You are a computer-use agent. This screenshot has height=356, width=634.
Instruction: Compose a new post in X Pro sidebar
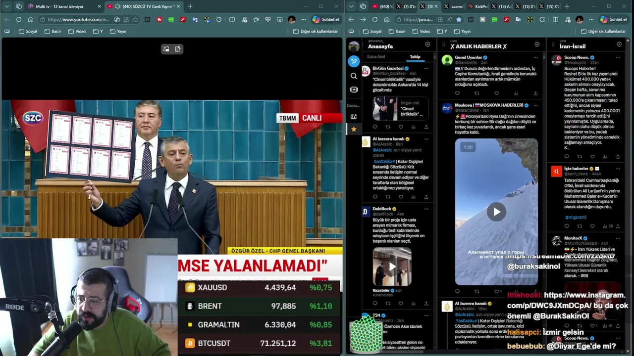(x=354, y=61)
